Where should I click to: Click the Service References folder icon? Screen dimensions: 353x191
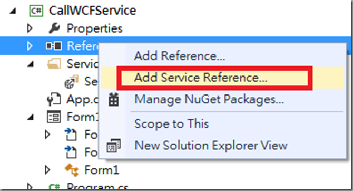point(54,64)
